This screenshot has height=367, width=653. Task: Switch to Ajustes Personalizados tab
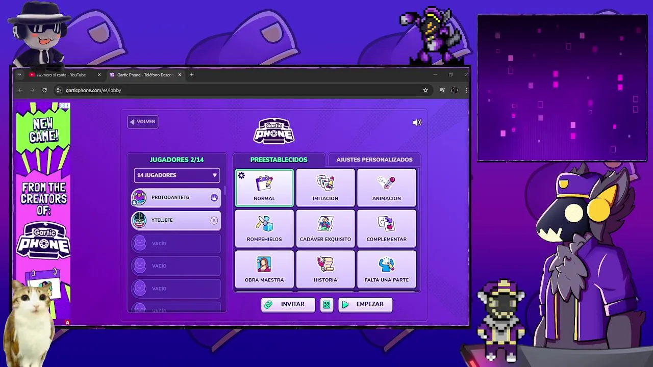[x=374, y=160]
